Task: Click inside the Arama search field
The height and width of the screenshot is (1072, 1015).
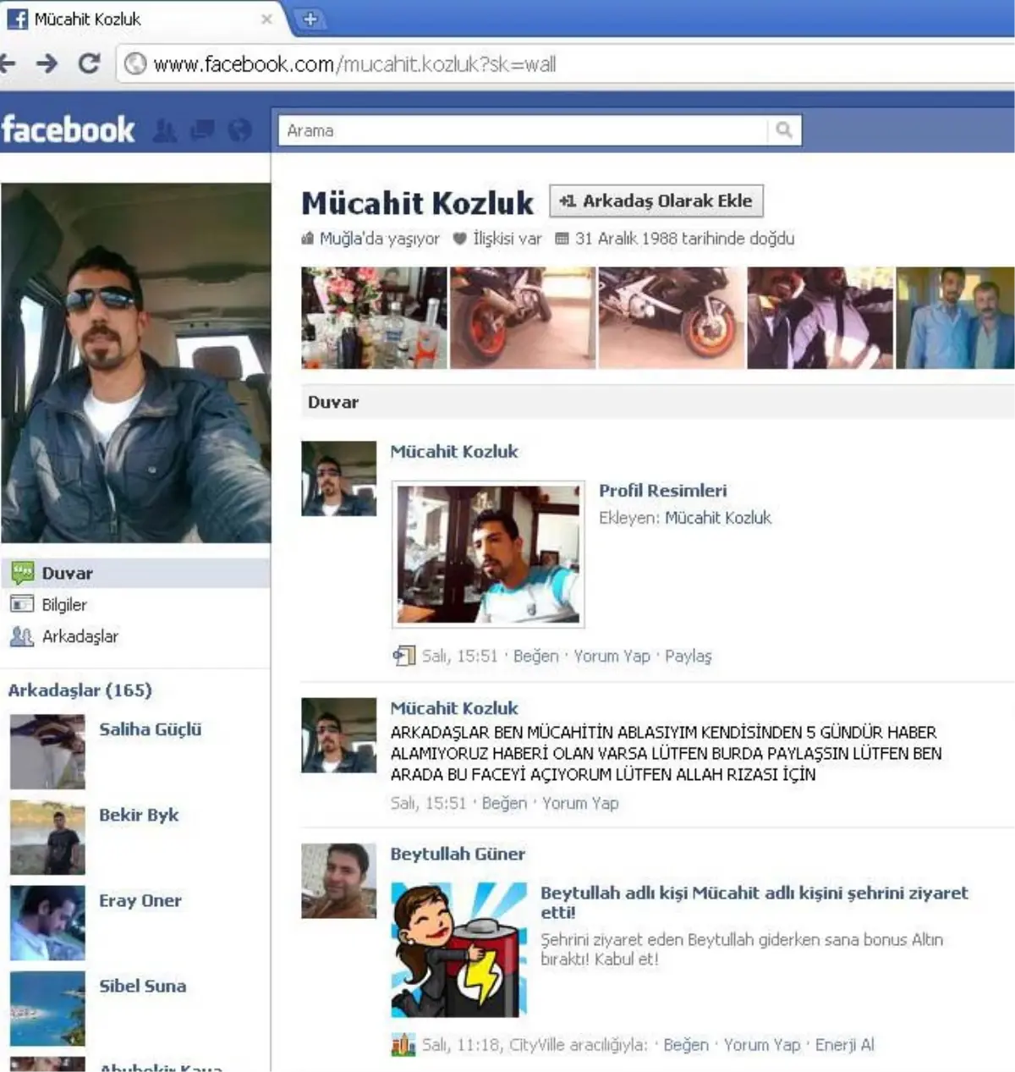Action: tap(507, 129)
